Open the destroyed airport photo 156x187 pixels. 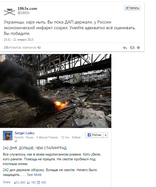tap(56, 91)
